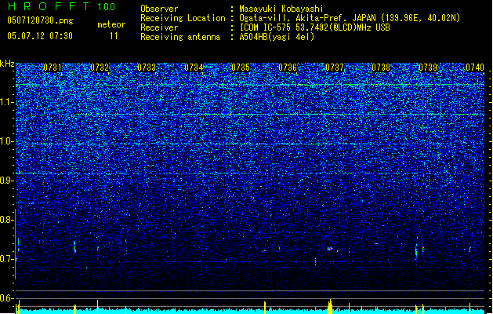Click the Ogata-vill. Akita-Pref. JAPAN location text
This screenshot has height=314, width=493.
point(350,18)
